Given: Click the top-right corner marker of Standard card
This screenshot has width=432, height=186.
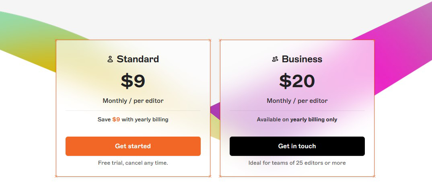Looking at the screenshot, I should (210, 40).
